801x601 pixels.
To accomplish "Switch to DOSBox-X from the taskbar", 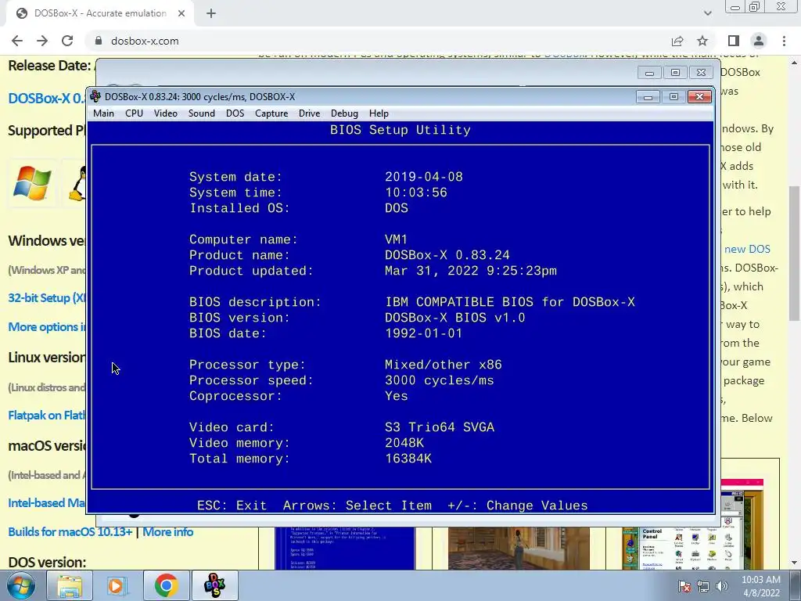I will click(x=214, y=585).
